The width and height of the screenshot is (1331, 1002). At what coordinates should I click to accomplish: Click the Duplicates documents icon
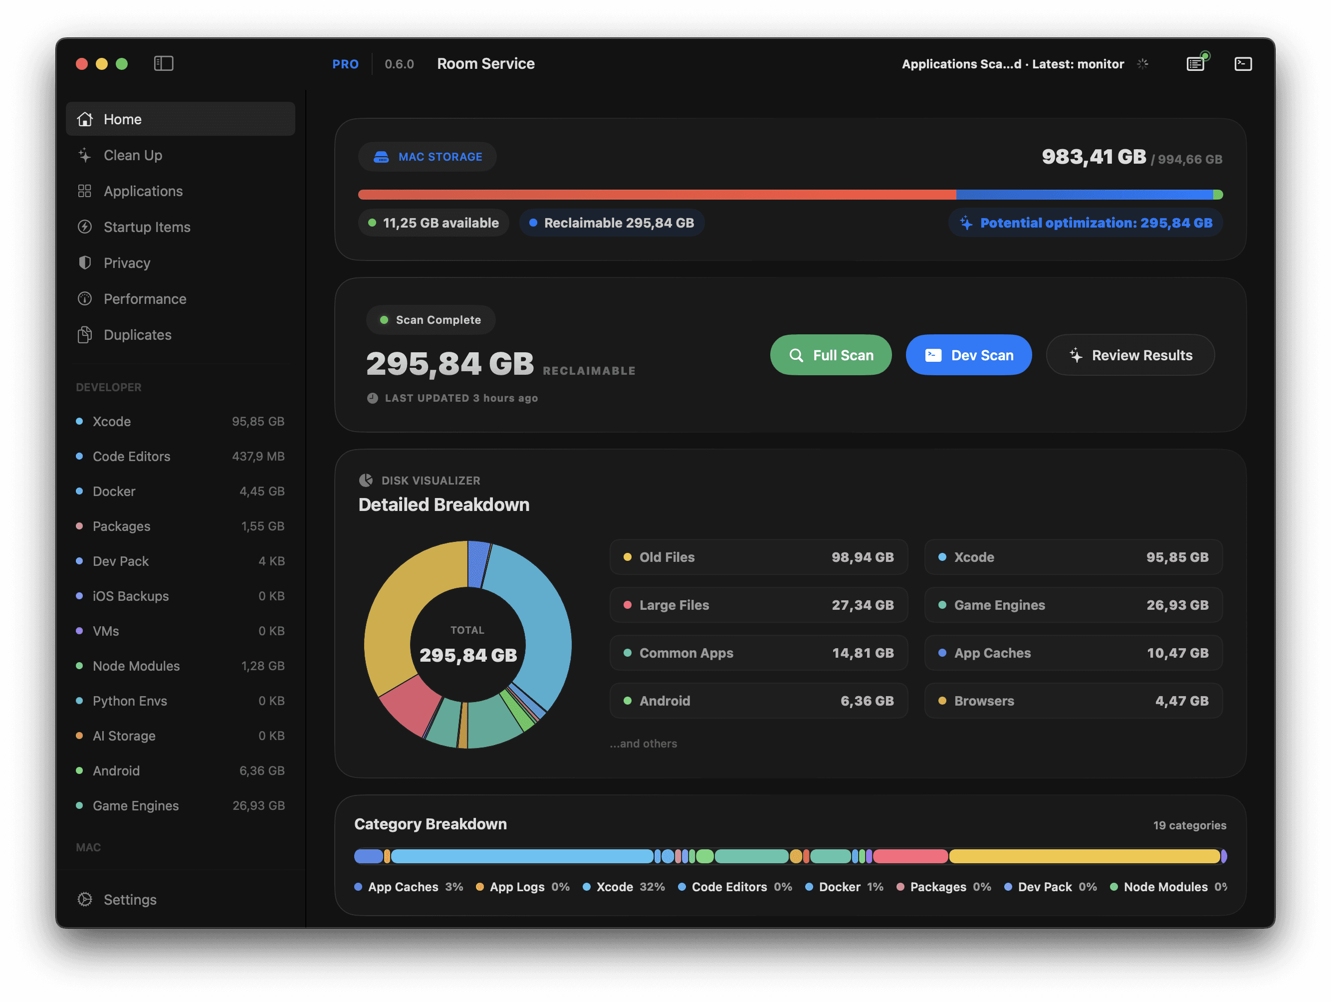click(x=85, y=335)
